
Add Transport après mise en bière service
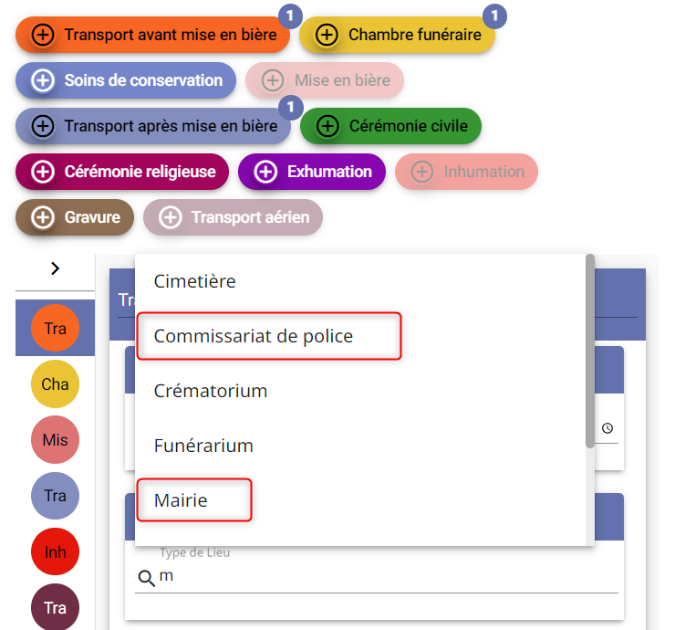tap(42, 126)
